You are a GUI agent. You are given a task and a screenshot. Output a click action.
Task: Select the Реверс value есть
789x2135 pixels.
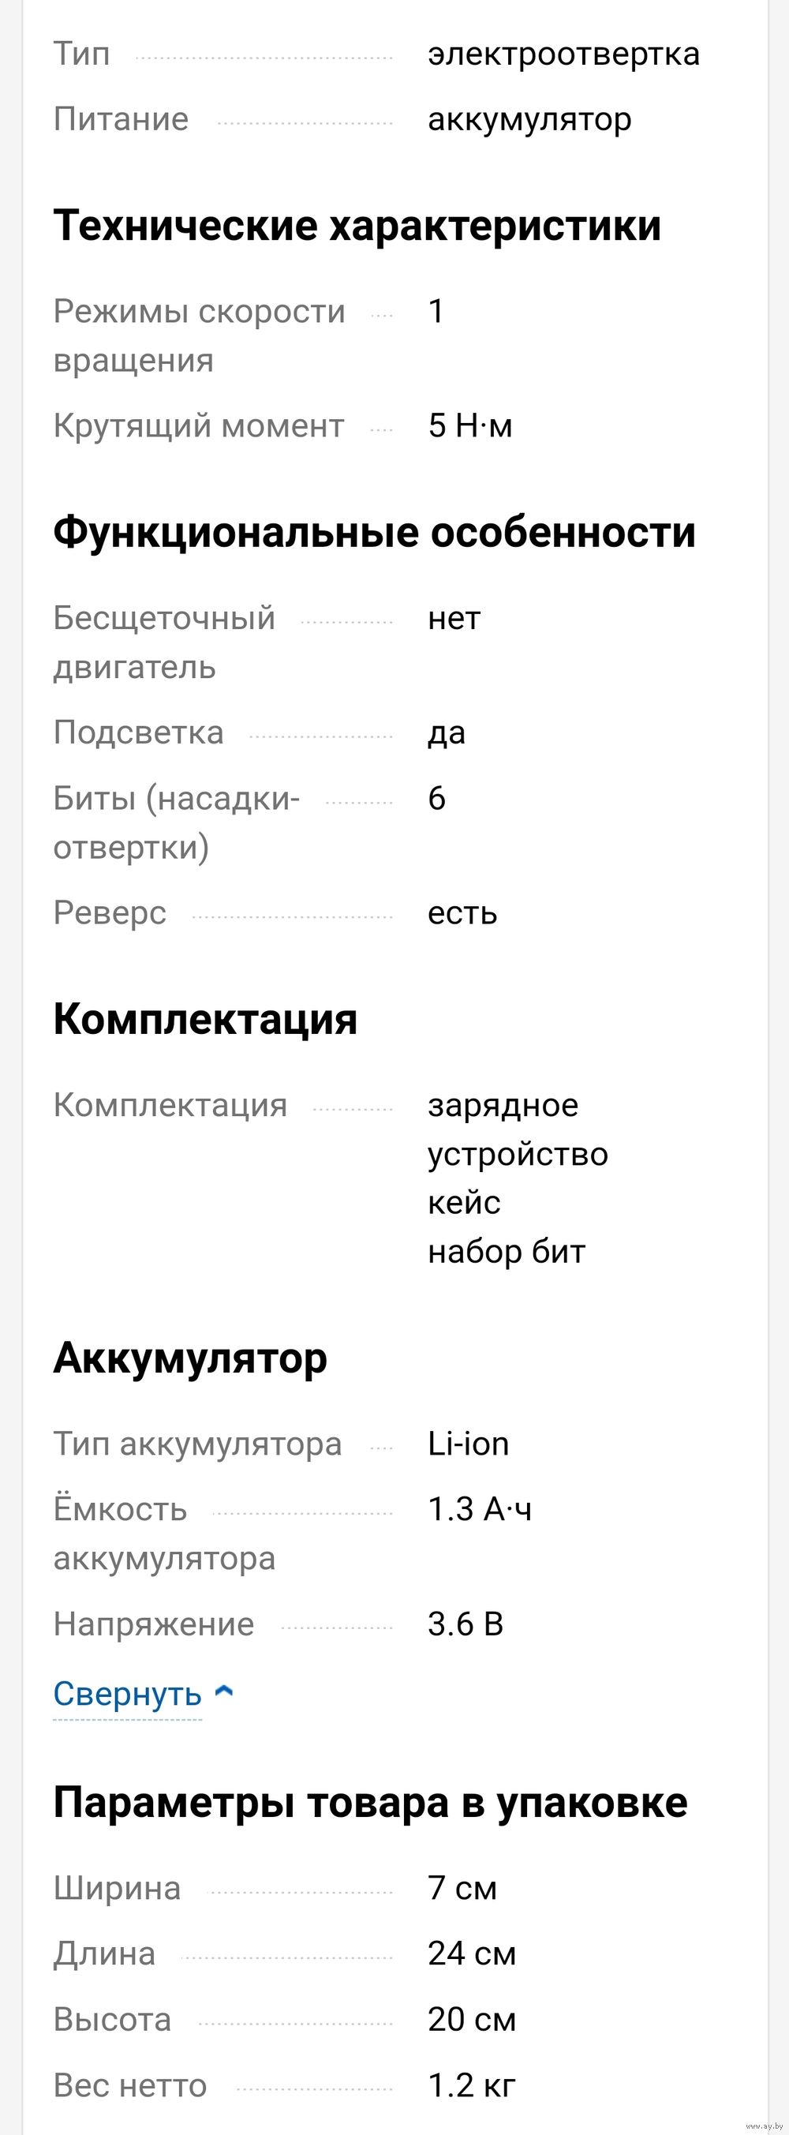point(462,913)
